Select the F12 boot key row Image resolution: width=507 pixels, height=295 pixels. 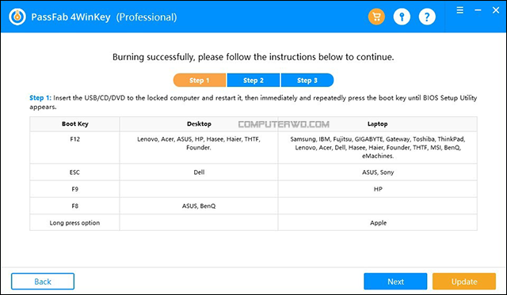pyautogui.click(x=253, y=147)
